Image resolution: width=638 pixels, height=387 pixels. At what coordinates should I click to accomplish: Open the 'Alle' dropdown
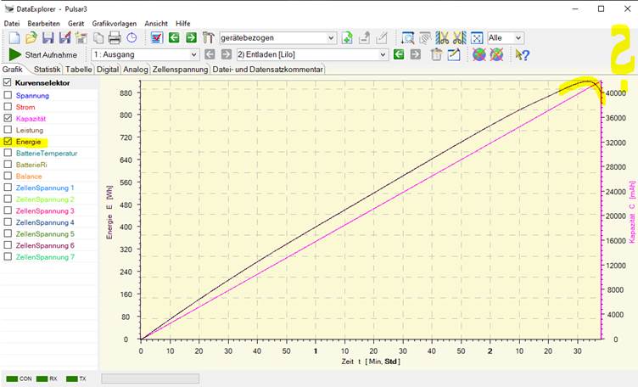506,38
